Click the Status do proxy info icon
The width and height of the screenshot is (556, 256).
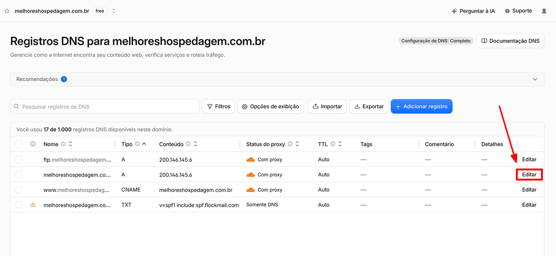pyautogui.click(x=290, y=144)
